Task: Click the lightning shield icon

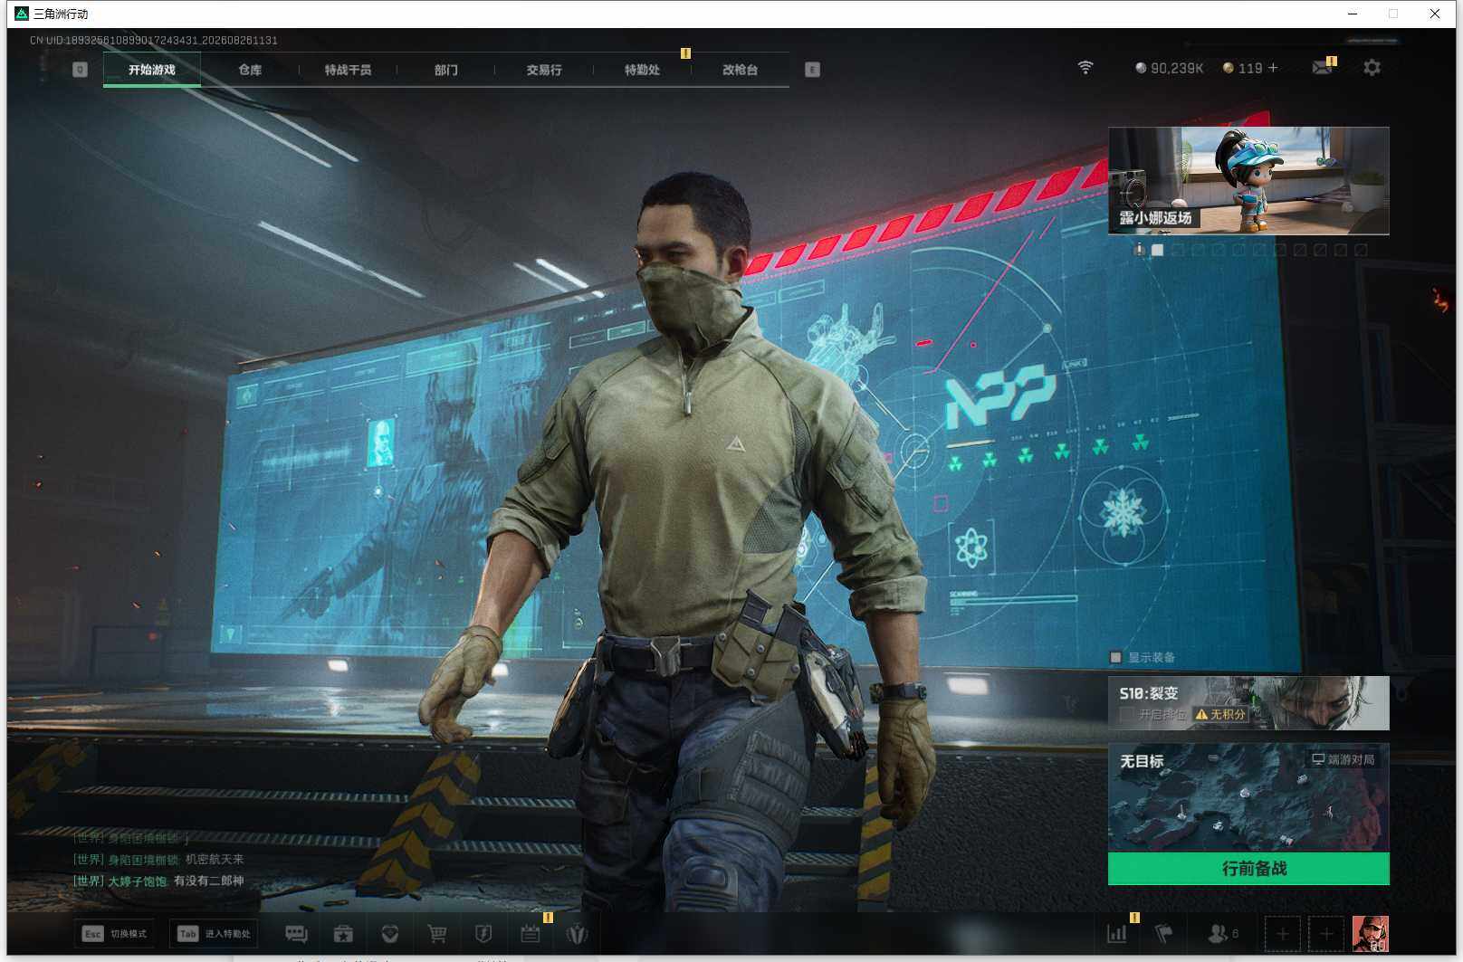Action: (483, 934)
